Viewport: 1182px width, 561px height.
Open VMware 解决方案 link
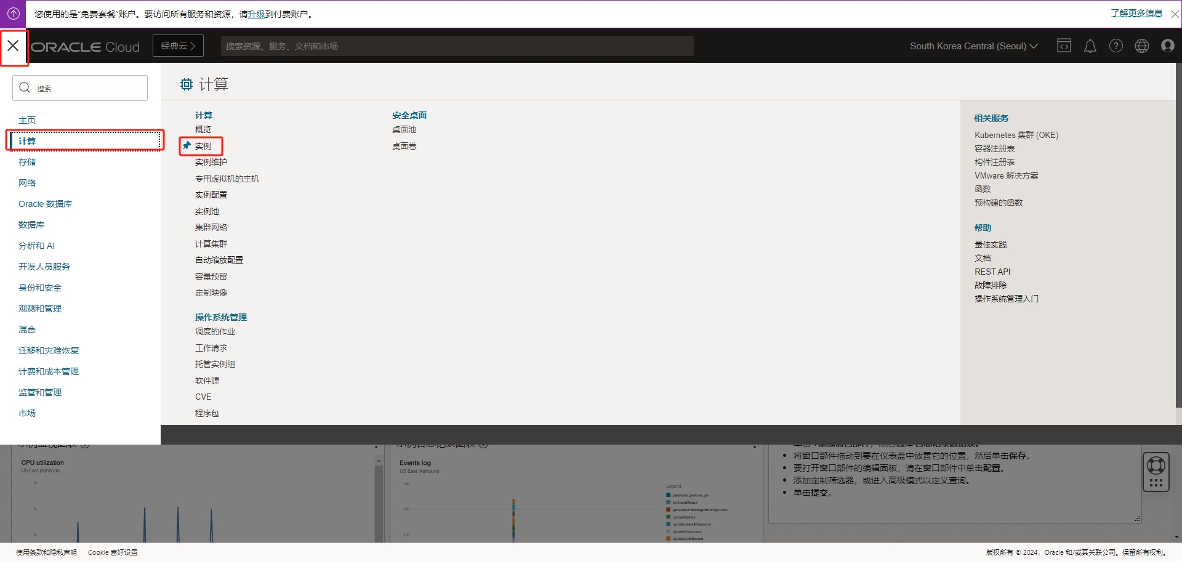(1007, 176)
